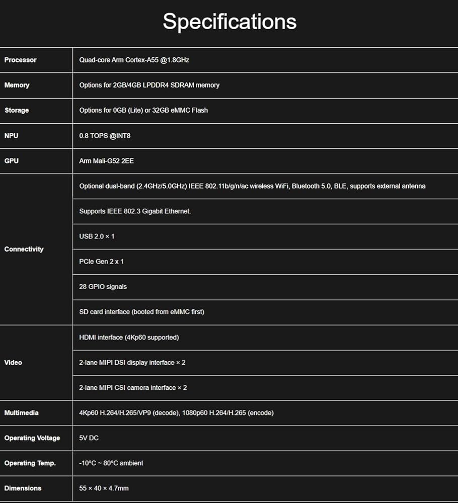This screenshot has height=503, width=458.
Task: Click the HDMI interface 4Kp60 entry
Action: (129, 338)
